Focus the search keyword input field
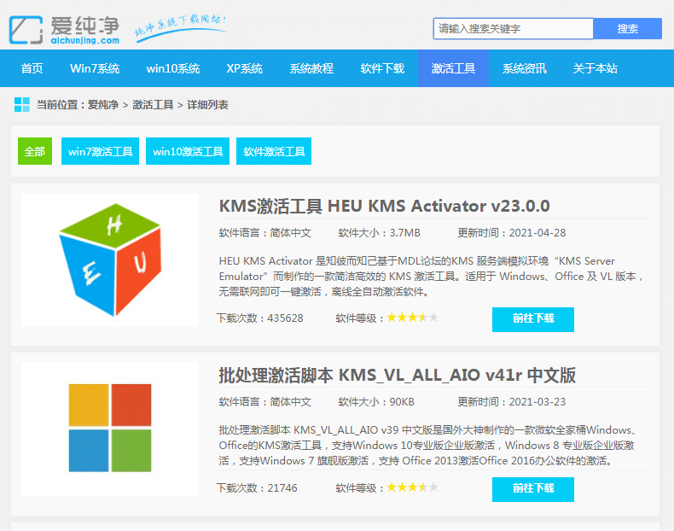 point(513,28)
